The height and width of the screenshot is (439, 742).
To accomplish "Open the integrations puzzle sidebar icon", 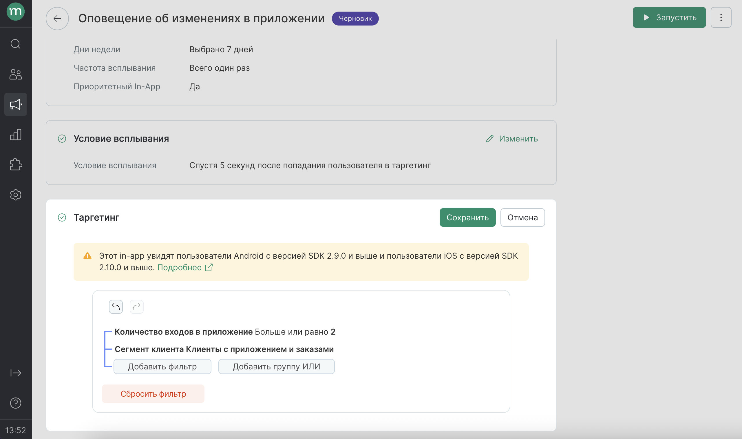I will (15, 164).
